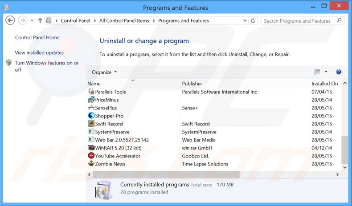Open Help via blue question icon
Viewport: 352px width, 206px height.
tap(339, 72)
